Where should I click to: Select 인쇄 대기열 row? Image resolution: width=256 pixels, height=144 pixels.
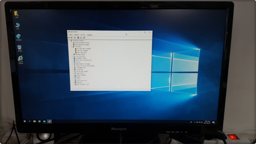point(79,73)
